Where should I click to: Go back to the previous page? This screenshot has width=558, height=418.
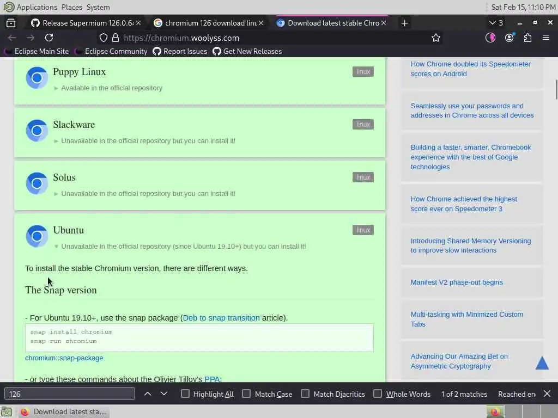(12, 38)
